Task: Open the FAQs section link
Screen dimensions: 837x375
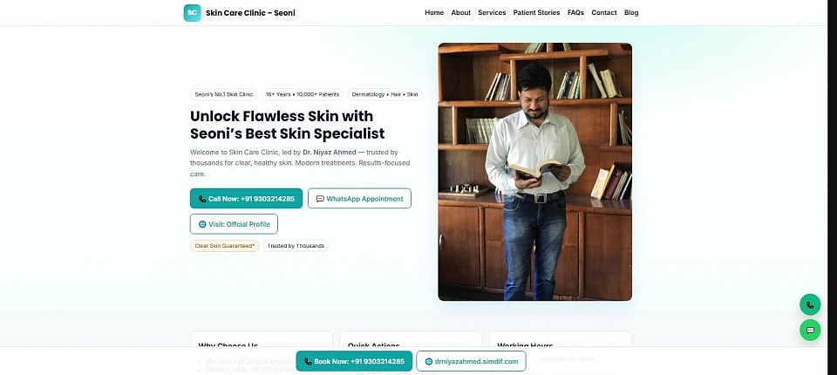Action: pos(575,13)
